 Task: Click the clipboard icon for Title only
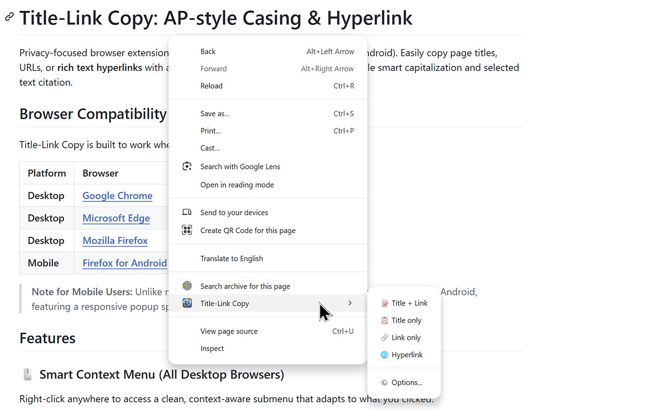point(384,320)
